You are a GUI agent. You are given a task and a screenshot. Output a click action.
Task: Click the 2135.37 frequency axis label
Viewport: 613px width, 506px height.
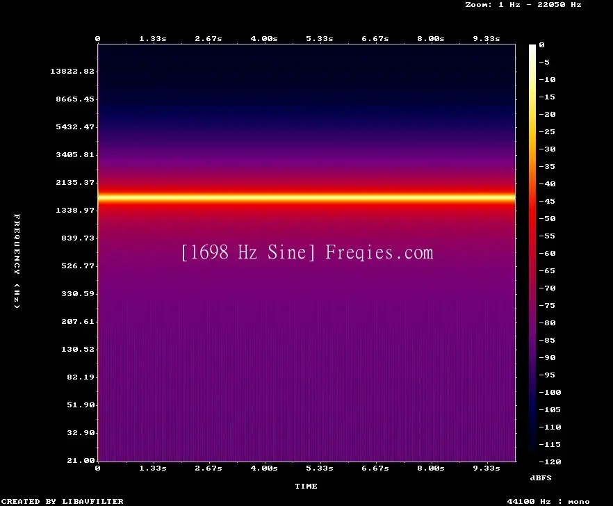[x=75, y=182]
